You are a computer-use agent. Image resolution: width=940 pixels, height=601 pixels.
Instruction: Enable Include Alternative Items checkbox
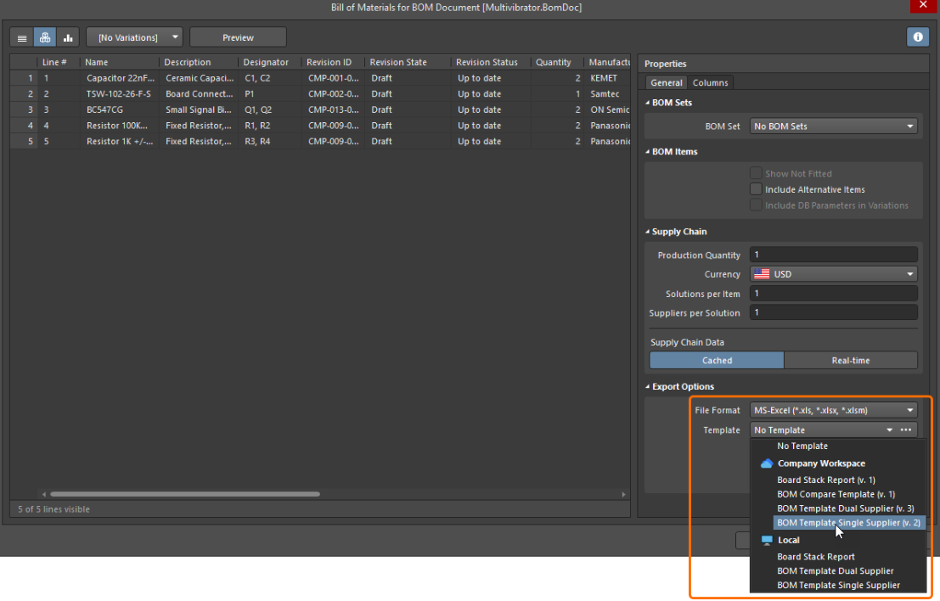pyautogui.click(x=756, y=189)
